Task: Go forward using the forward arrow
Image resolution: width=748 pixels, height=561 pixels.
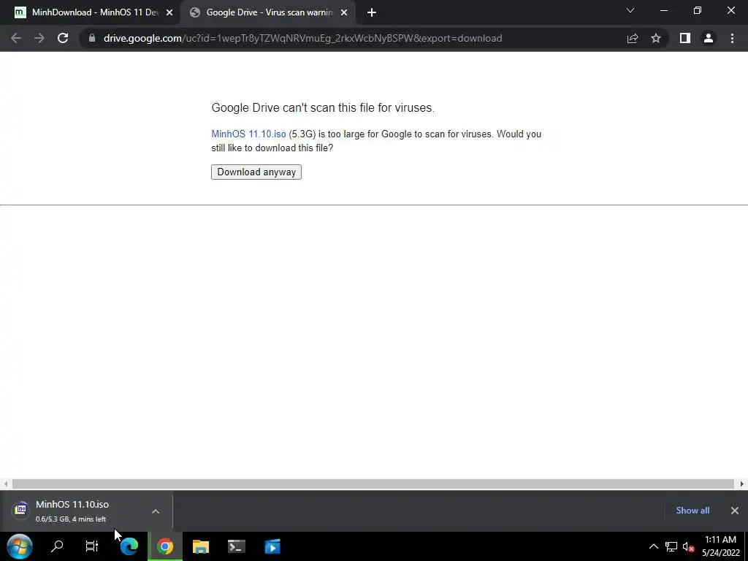Action: point(39,38)
